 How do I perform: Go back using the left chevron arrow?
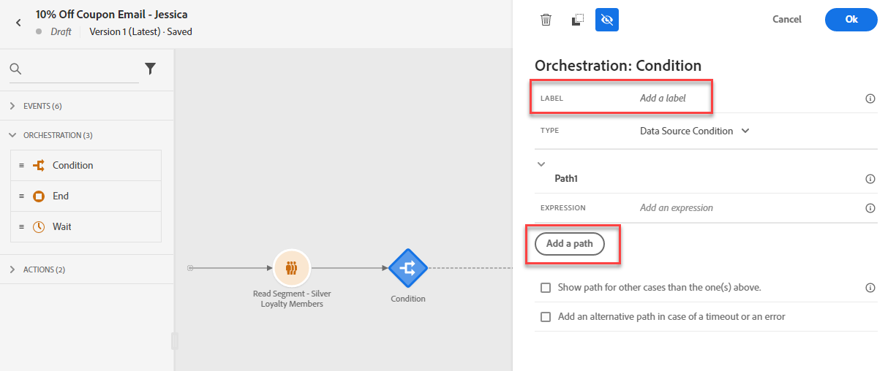tap(19, 23)
